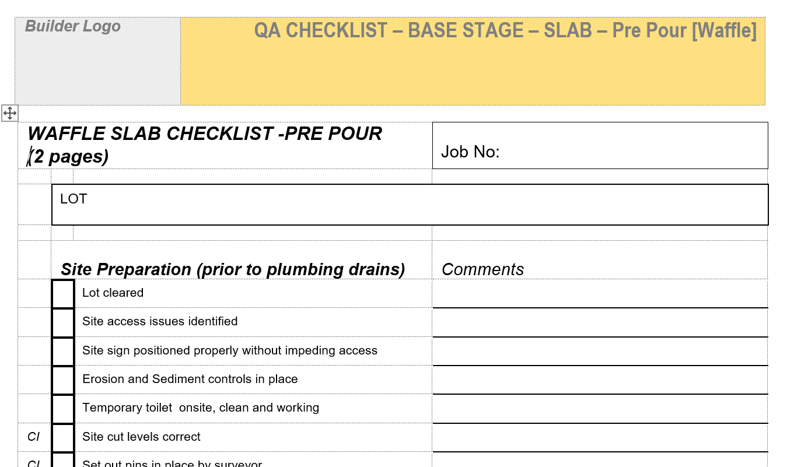Click the comment line for Erosion and Sediment row
The width and height of the screenshot is (787, 467).
point(600,380)
